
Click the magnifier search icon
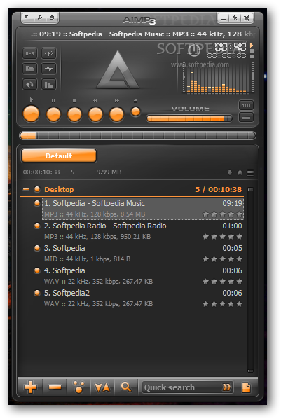pos(126,387)
